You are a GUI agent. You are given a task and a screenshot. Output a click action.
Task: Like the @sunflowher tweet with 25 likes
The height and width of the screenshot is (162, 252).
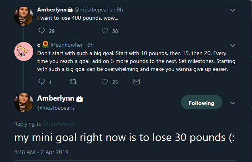[105, 82]
